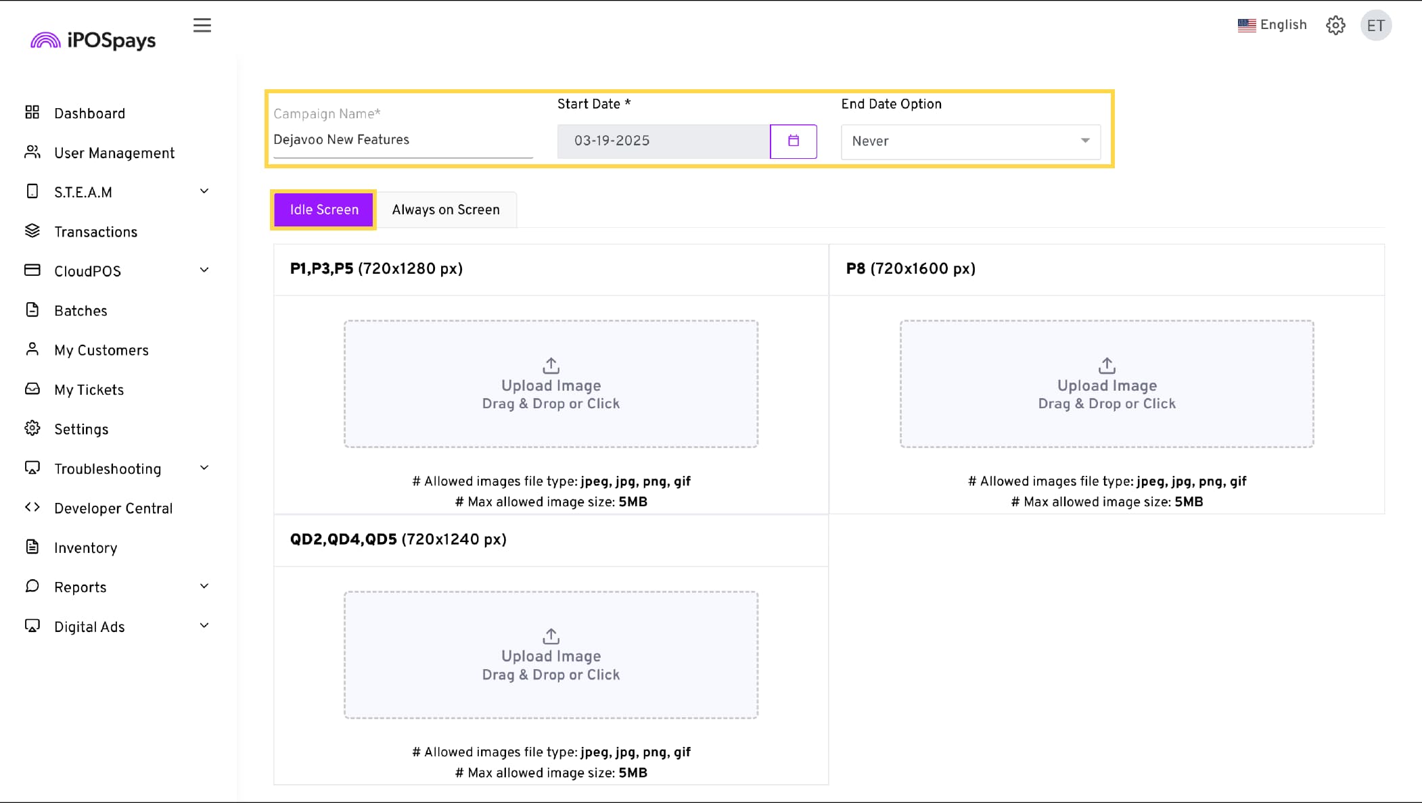This screenshot has width=1422, height=803.
Task: Click the settings gear in header
Action: tap(1335, 26)
